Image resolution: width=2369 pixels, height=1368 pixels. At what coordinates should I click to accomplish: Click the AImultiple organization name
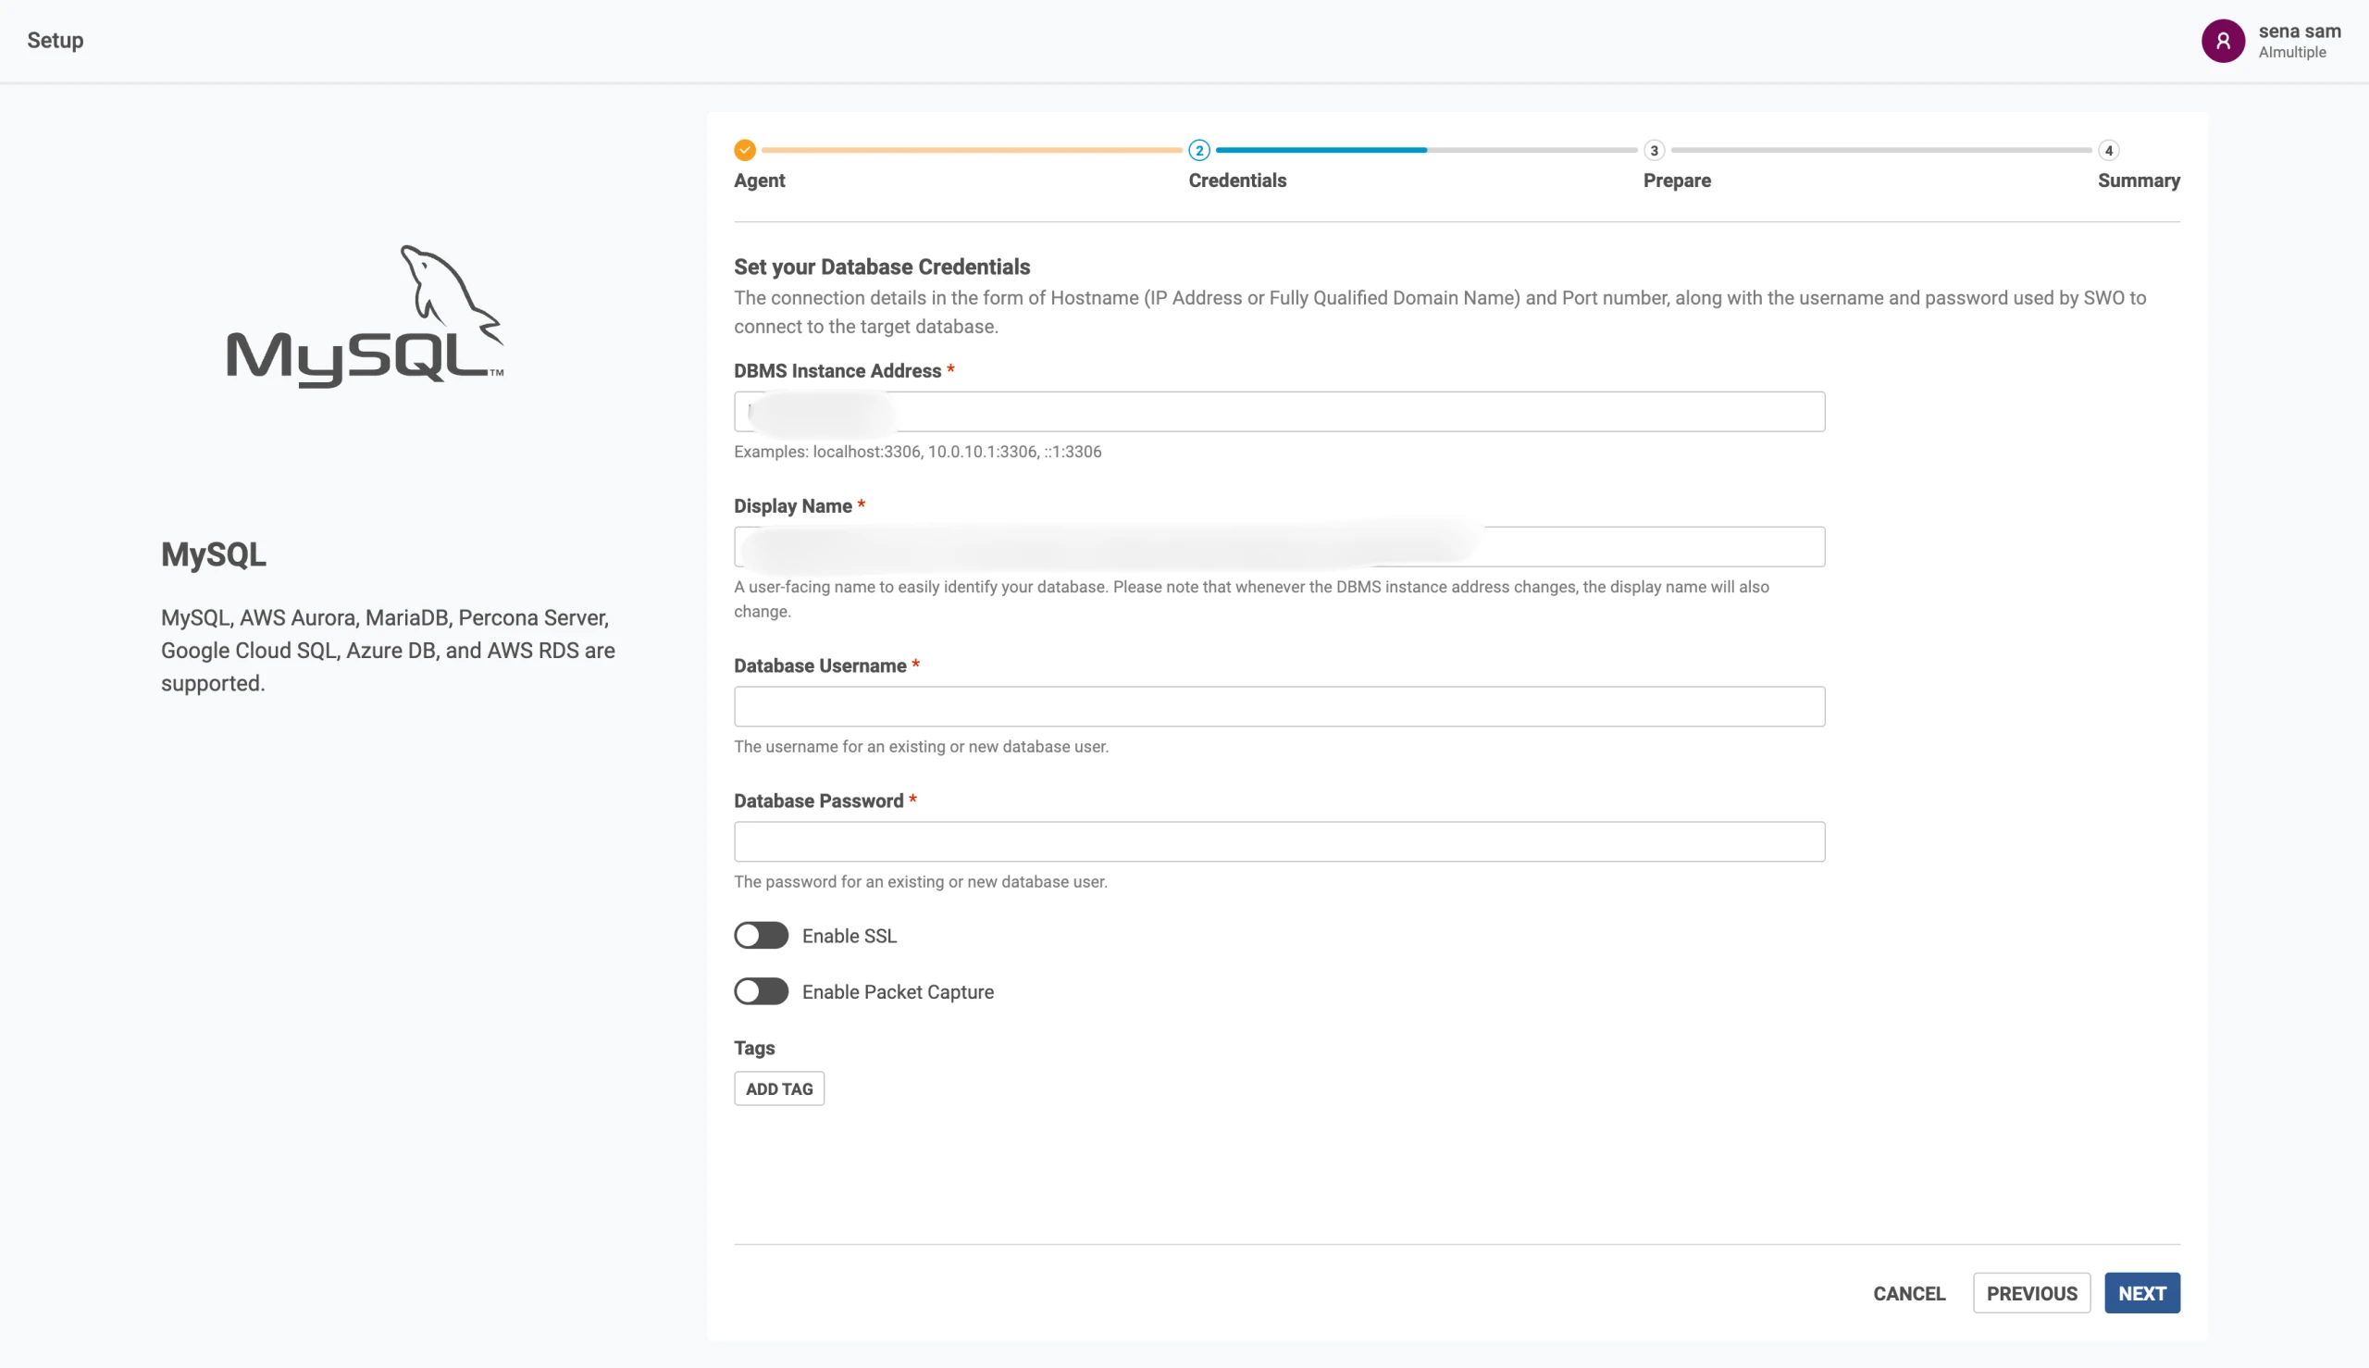pyautogui.click(x=2292, y=53)
